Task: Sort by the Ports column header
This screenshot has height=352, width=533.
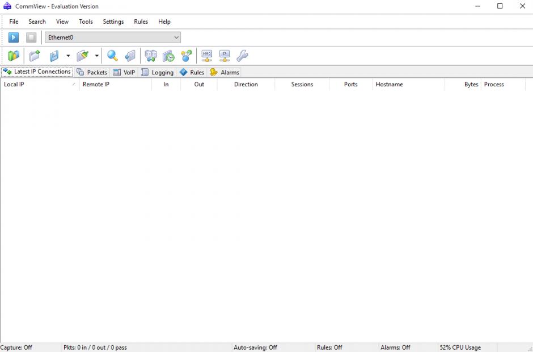Action: click(x=351, y=85)
